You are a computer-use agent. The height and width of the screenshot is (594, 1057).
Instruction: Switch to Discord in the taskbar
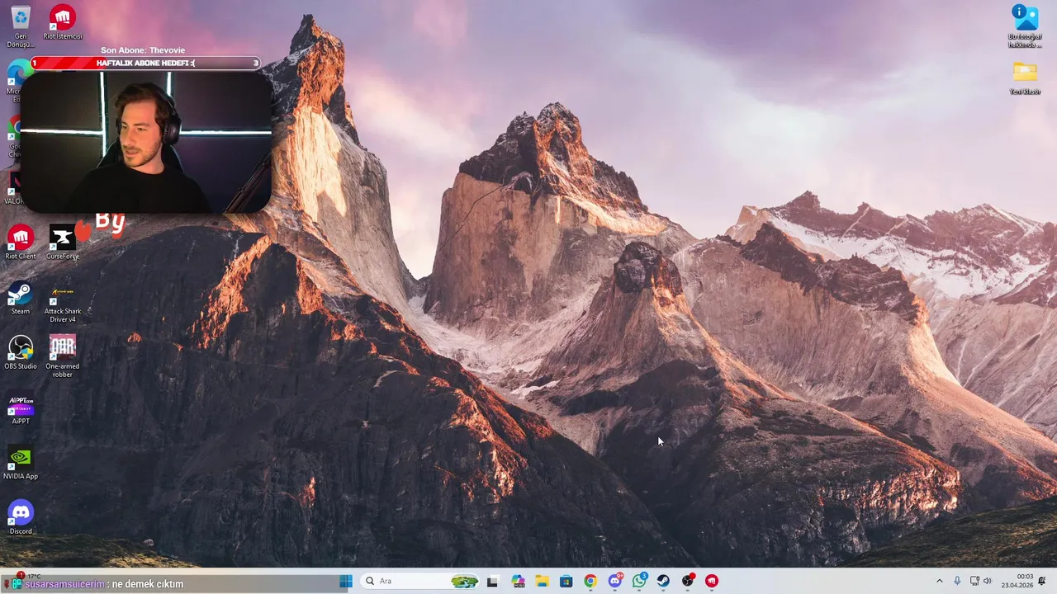[614, 581]
